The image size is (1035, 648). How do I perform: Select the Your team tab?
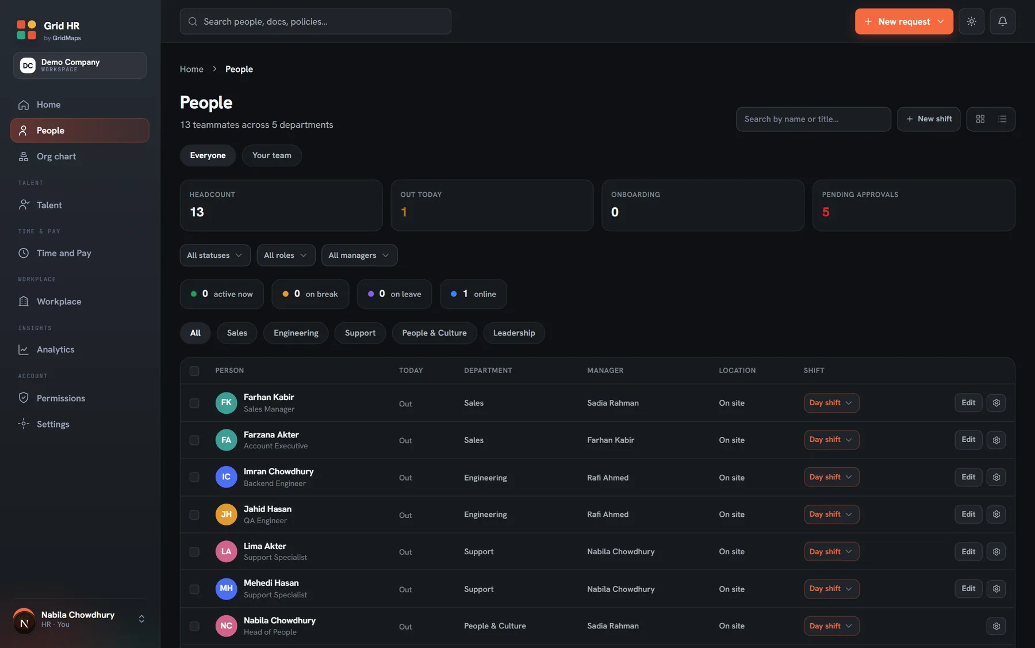click(271, 155)
